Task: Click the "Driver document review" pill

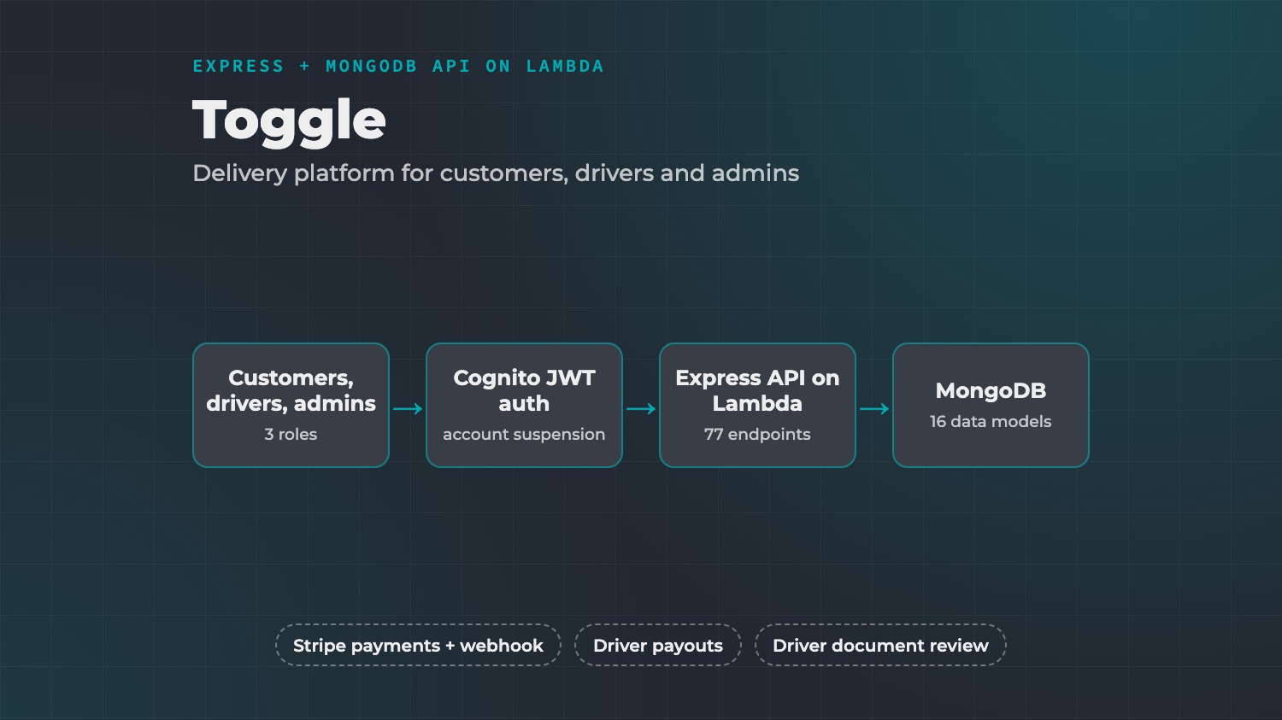Action: click(880, 645)
